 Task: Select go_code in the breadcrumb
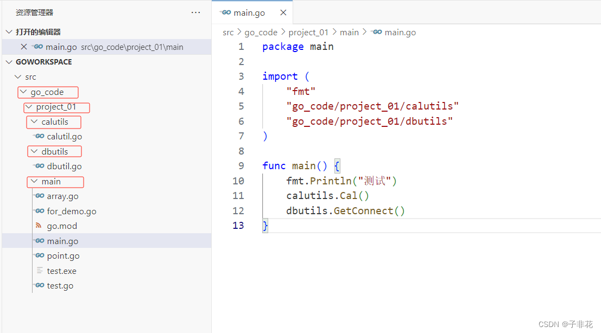pyautogui.click(x=261, y=33)
